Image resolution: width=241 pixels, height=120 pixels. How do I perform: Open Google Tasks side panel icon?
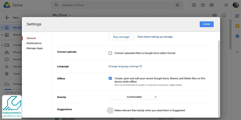pyautogui.click(x=237, y=36)
